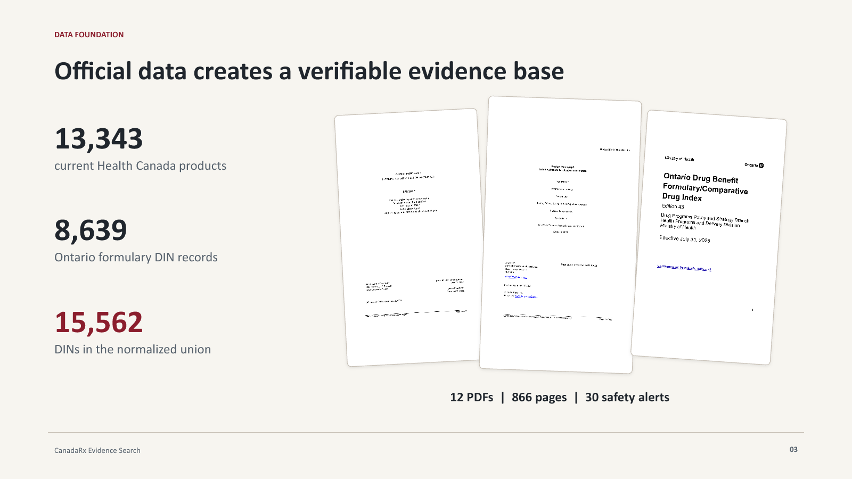Open the middle product monograph page thumbnail
Image resolution: width=852 pixels, height=479 pixels.
[560, 235]
